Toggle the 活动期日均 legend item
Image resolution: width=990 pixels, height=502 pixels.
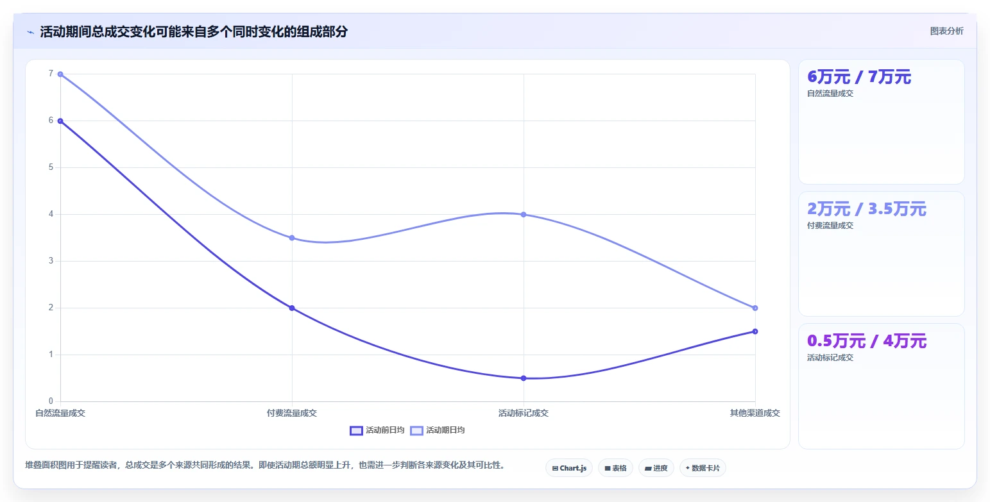(x=438, y=430)
